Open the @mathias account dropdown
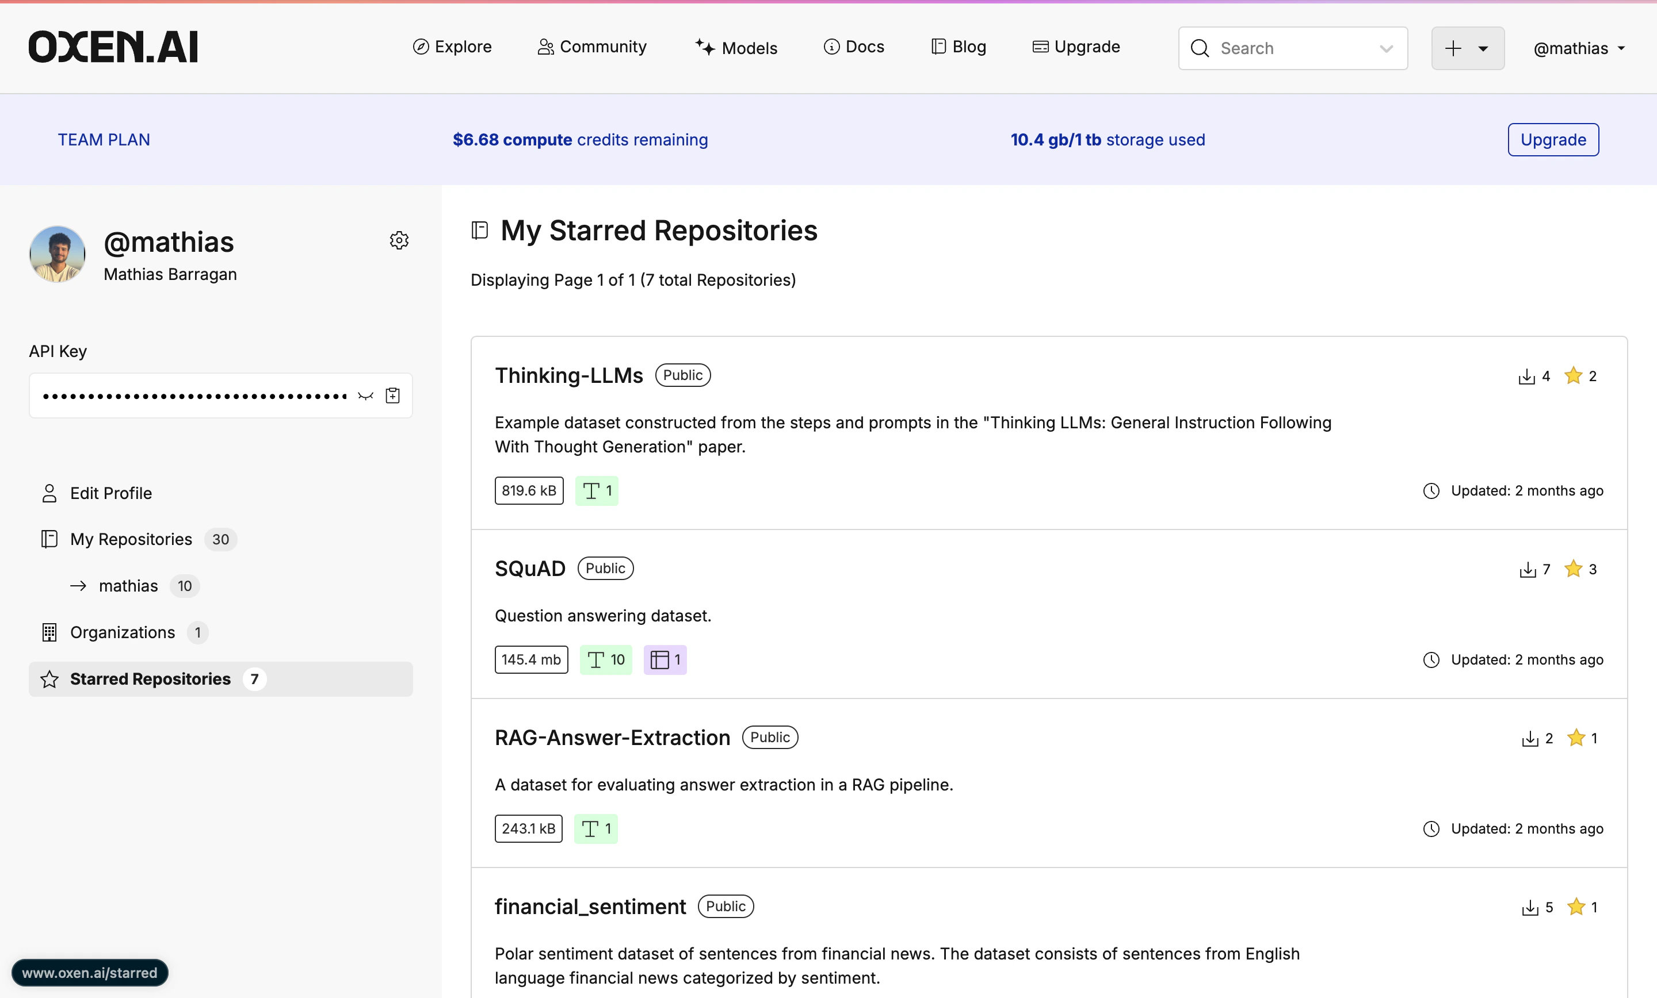The image size is (1657, 998). click(1578, 48)
